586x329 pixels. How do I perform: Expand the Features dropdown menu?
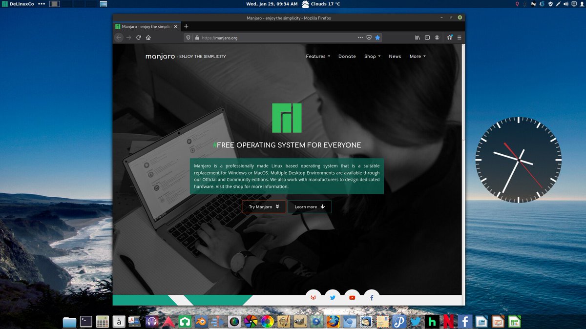(x=318, y=56)
